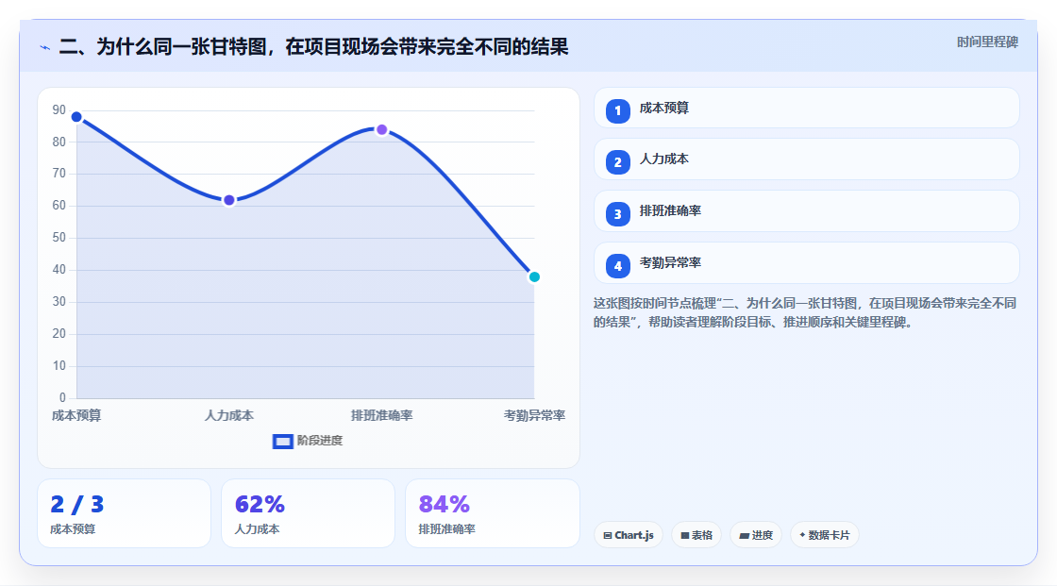Click the 时间里程碑 label in the header

[987, 42]
